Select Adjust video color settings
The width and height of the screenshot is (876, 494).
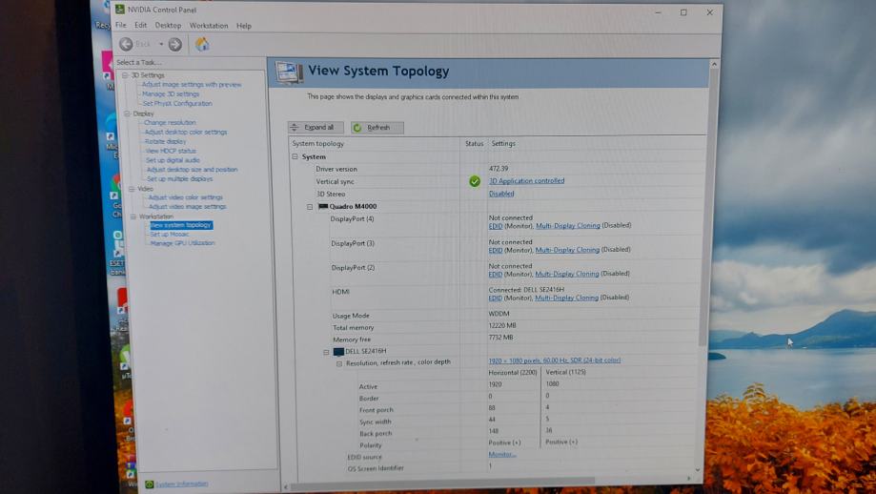[x=186, y=197]
